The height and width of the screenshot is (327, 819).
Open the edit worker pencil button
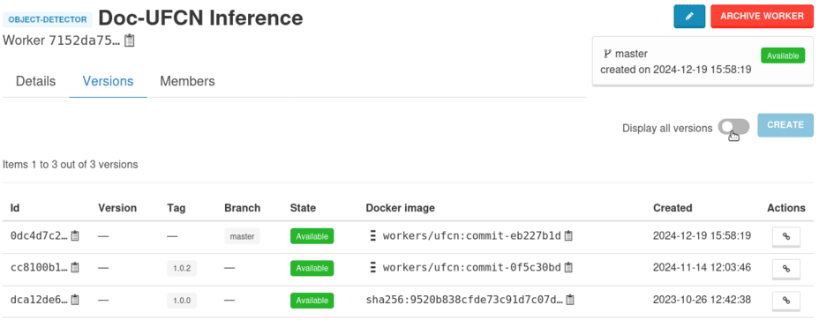point(689,16)
